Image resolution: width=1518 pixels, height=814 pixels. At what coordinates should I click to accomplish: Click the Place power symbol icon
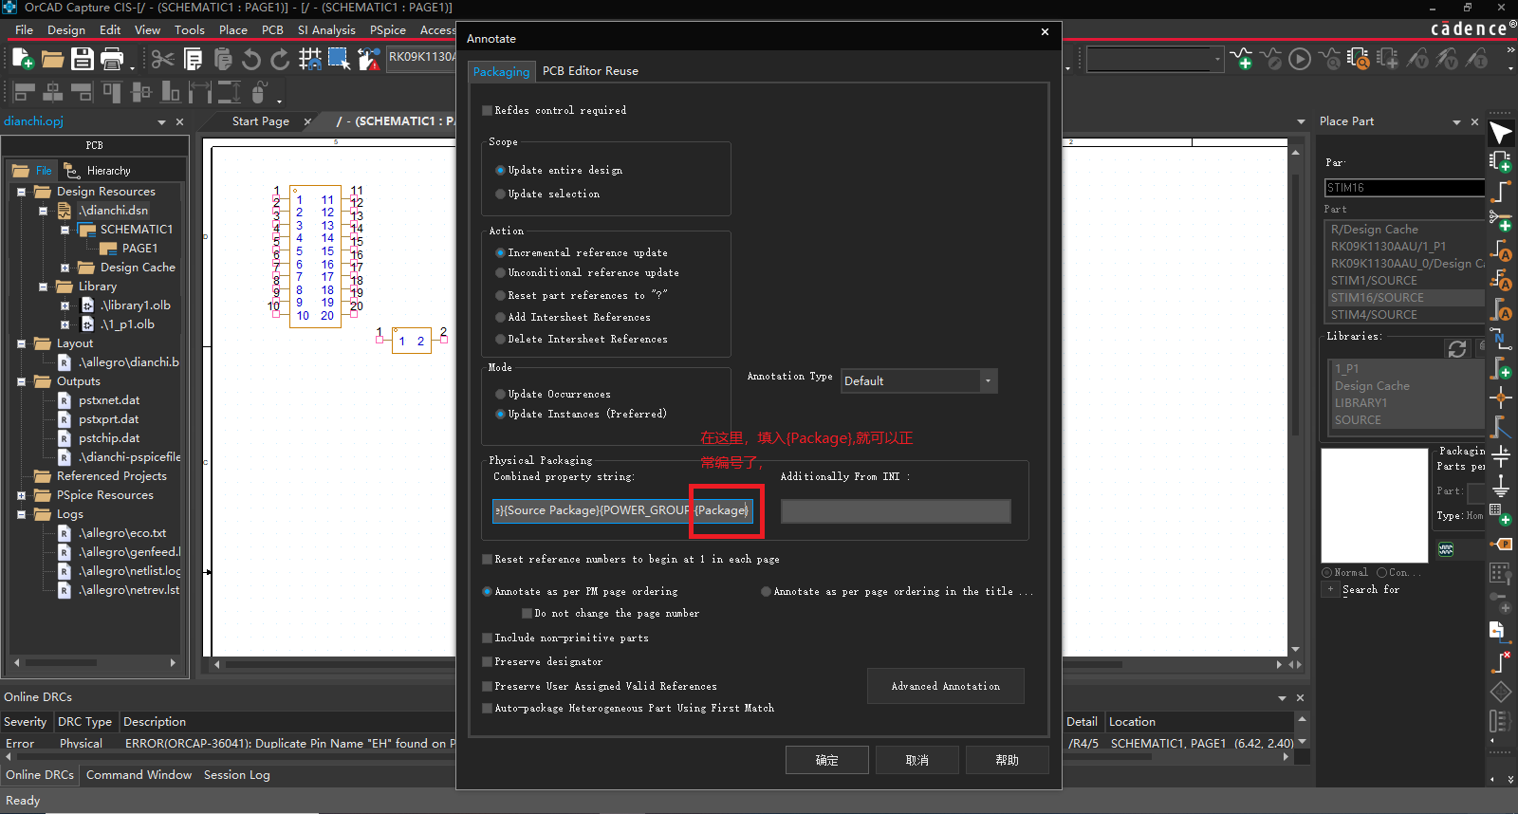[1501, 455]
